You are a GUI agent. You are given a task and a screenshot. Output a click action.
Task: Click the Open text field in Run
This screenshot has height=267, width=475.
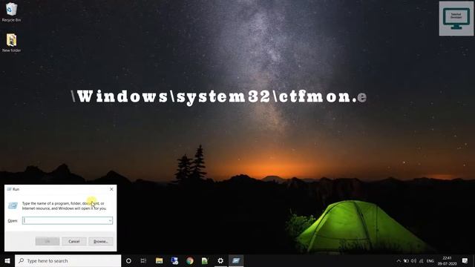point(68,220)
